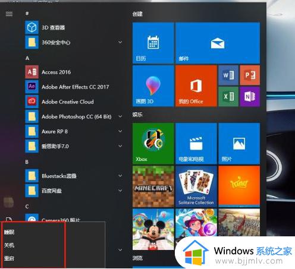Screen dimensions: 295x269
Task: Open the hamburger menu in the Start menu
Action: click(x=9, y=14)
